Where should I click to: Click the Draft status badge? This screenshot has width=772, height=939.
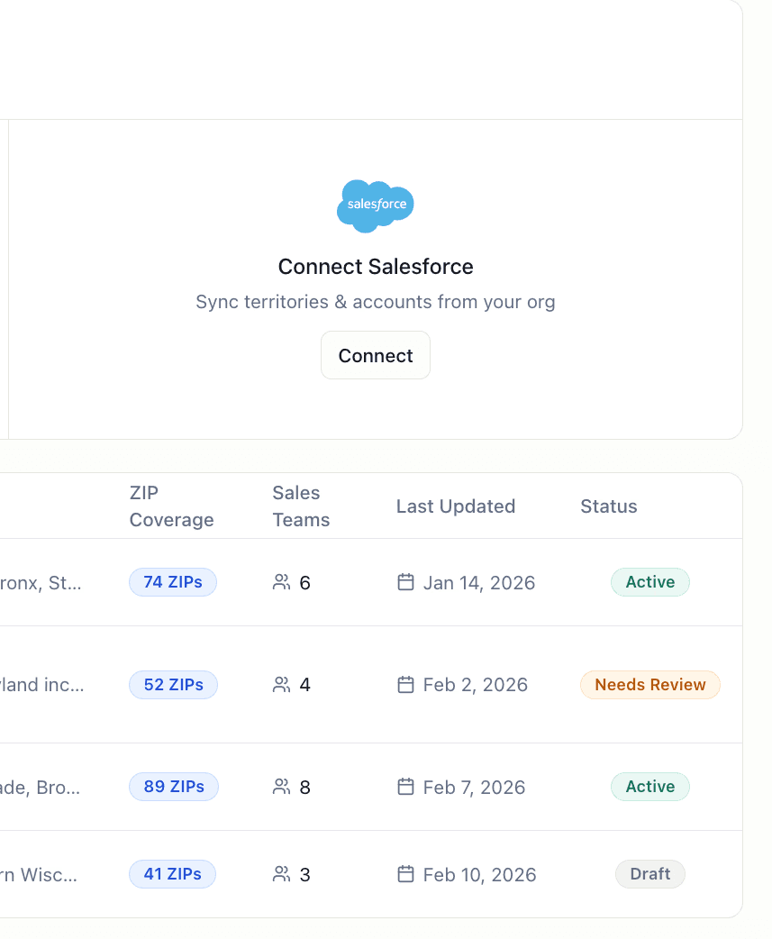pyautogui.click(x=649, y=874)
